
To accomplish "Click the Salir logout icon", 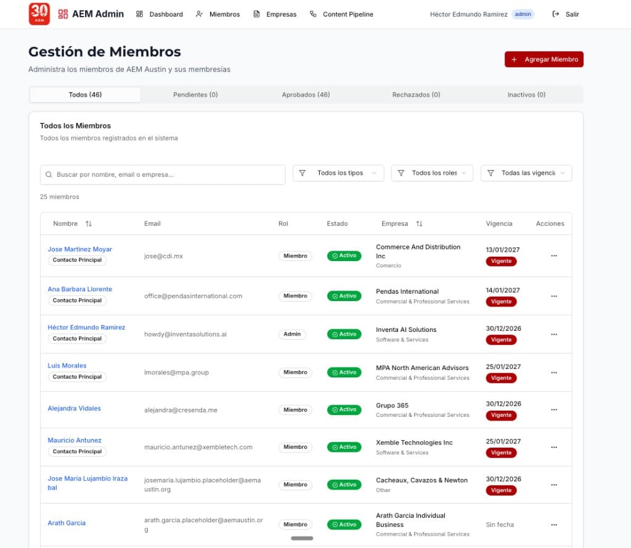I will coord(556,14).
